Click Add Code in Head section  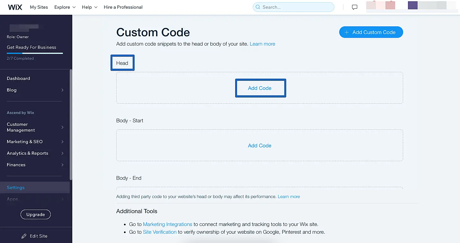260,88
